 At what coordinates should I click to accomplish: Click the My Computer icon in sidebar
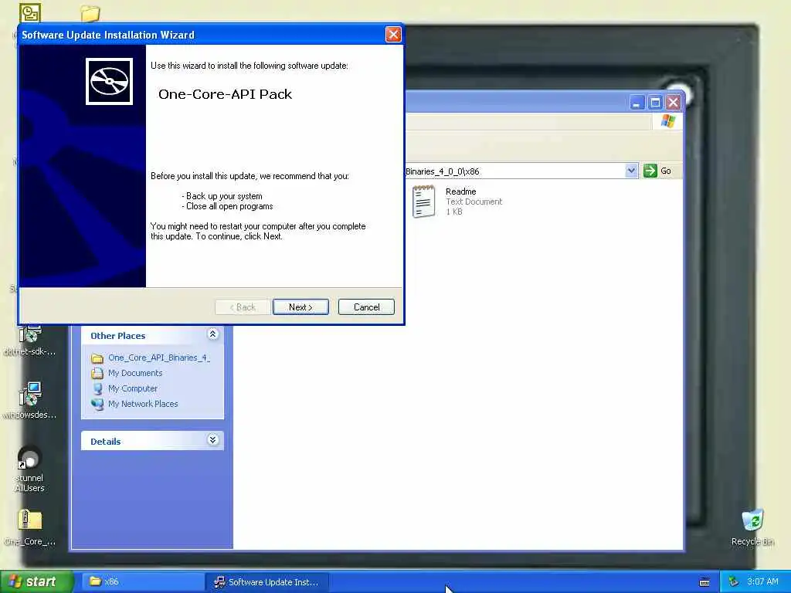click(x=97, y=388)
